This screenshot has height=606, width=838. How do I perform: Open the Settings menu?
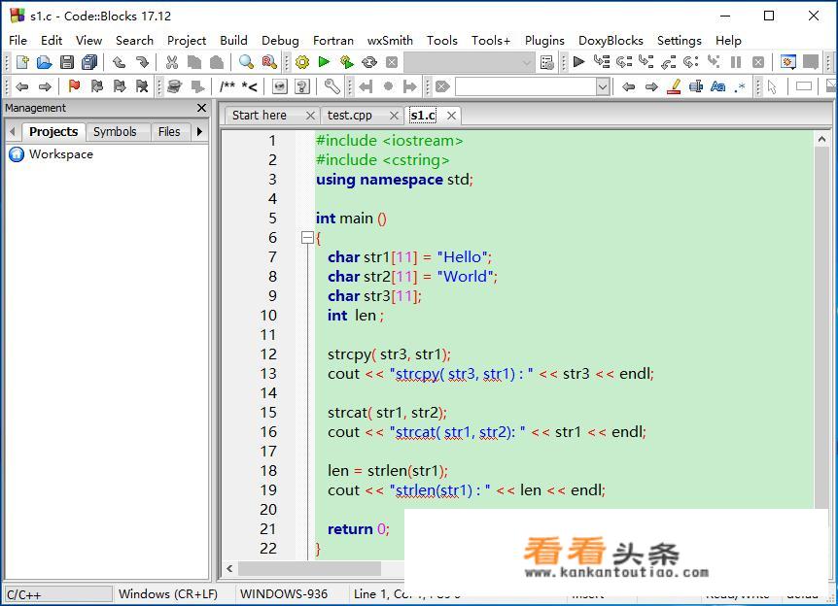click(x=679, y=41)
